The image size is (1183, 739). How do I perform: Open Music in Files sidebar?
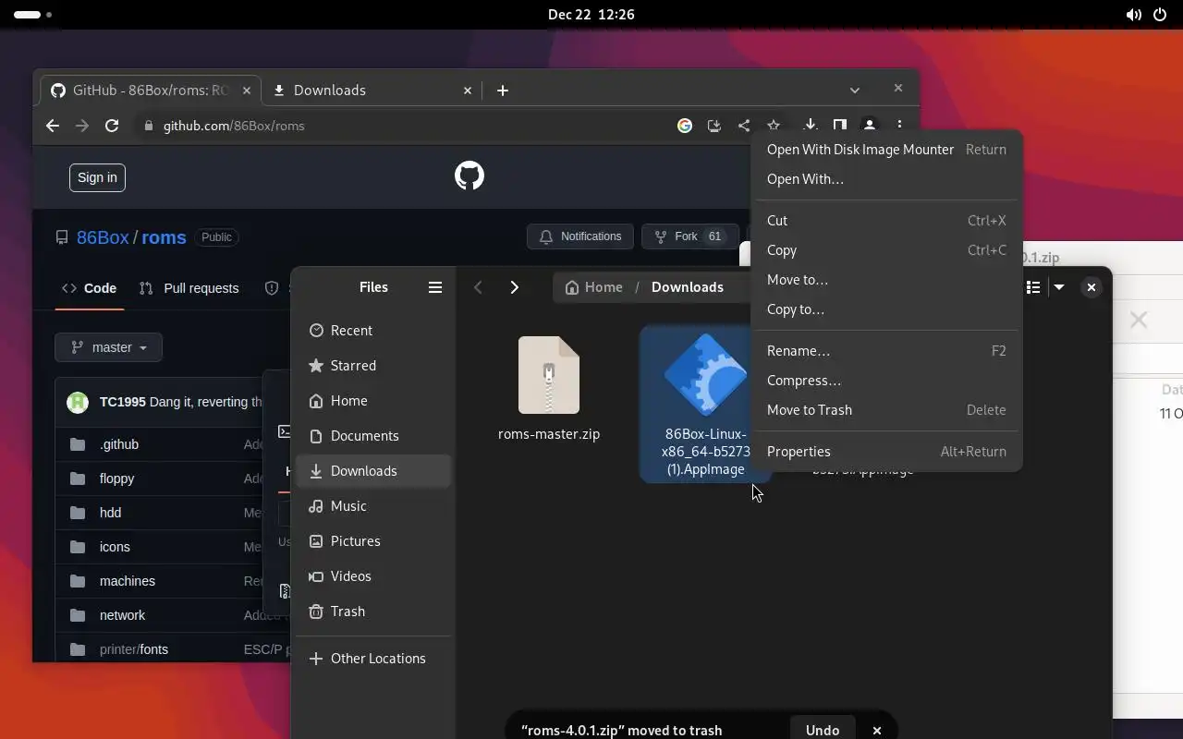pyautogui.click(x=373, y=506)
